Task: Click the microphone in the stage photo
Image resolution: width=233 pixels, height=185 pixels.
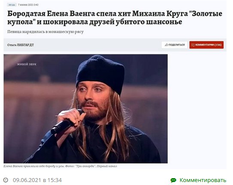Action: click(67, 122)
